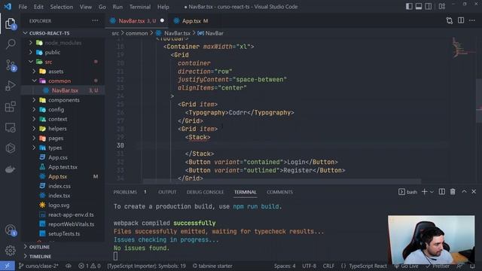Close the terminal panel

(x=474, y=192)
